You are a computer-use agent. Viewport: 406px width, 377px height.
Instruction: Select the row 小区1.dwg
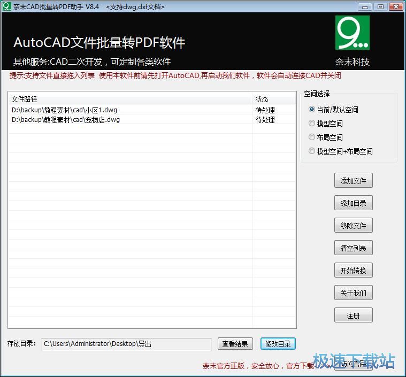coord(152,110)
